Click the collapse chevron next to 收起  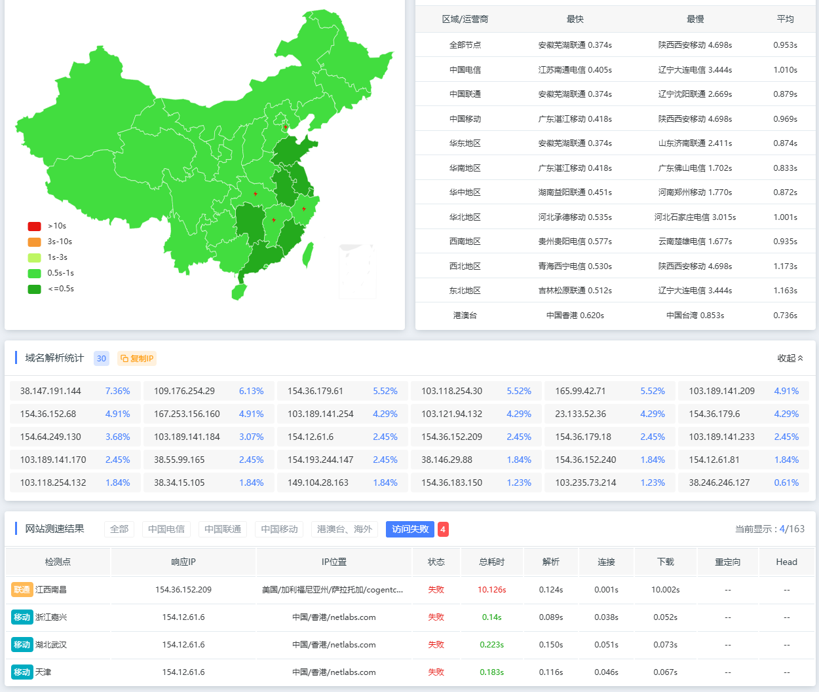(x=800, y=358)
